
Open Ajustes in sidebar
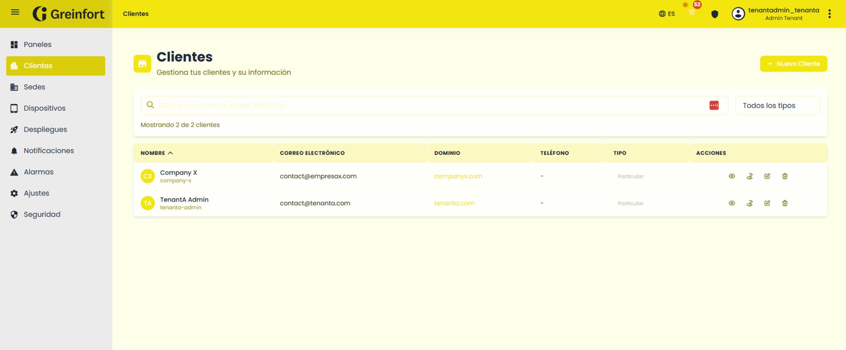point(56,193)
